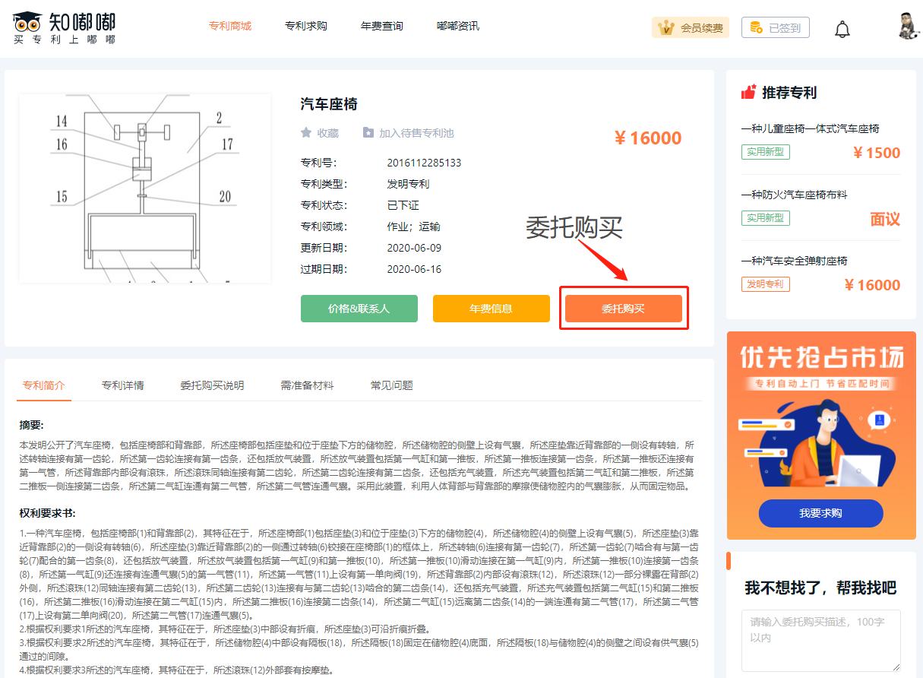Open the user avatar profile
The height and width of the screenshot is (678, 923).
pyautogui.click(x=909, y=26)
